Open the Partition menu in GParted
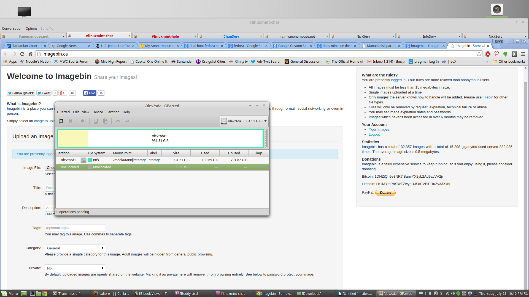 pyautogui.click(x=113, y=112)
